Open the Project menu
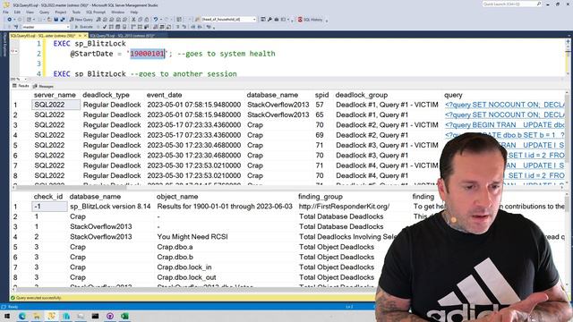Viewport: 573px width, 322px height. tap(60, 12)
